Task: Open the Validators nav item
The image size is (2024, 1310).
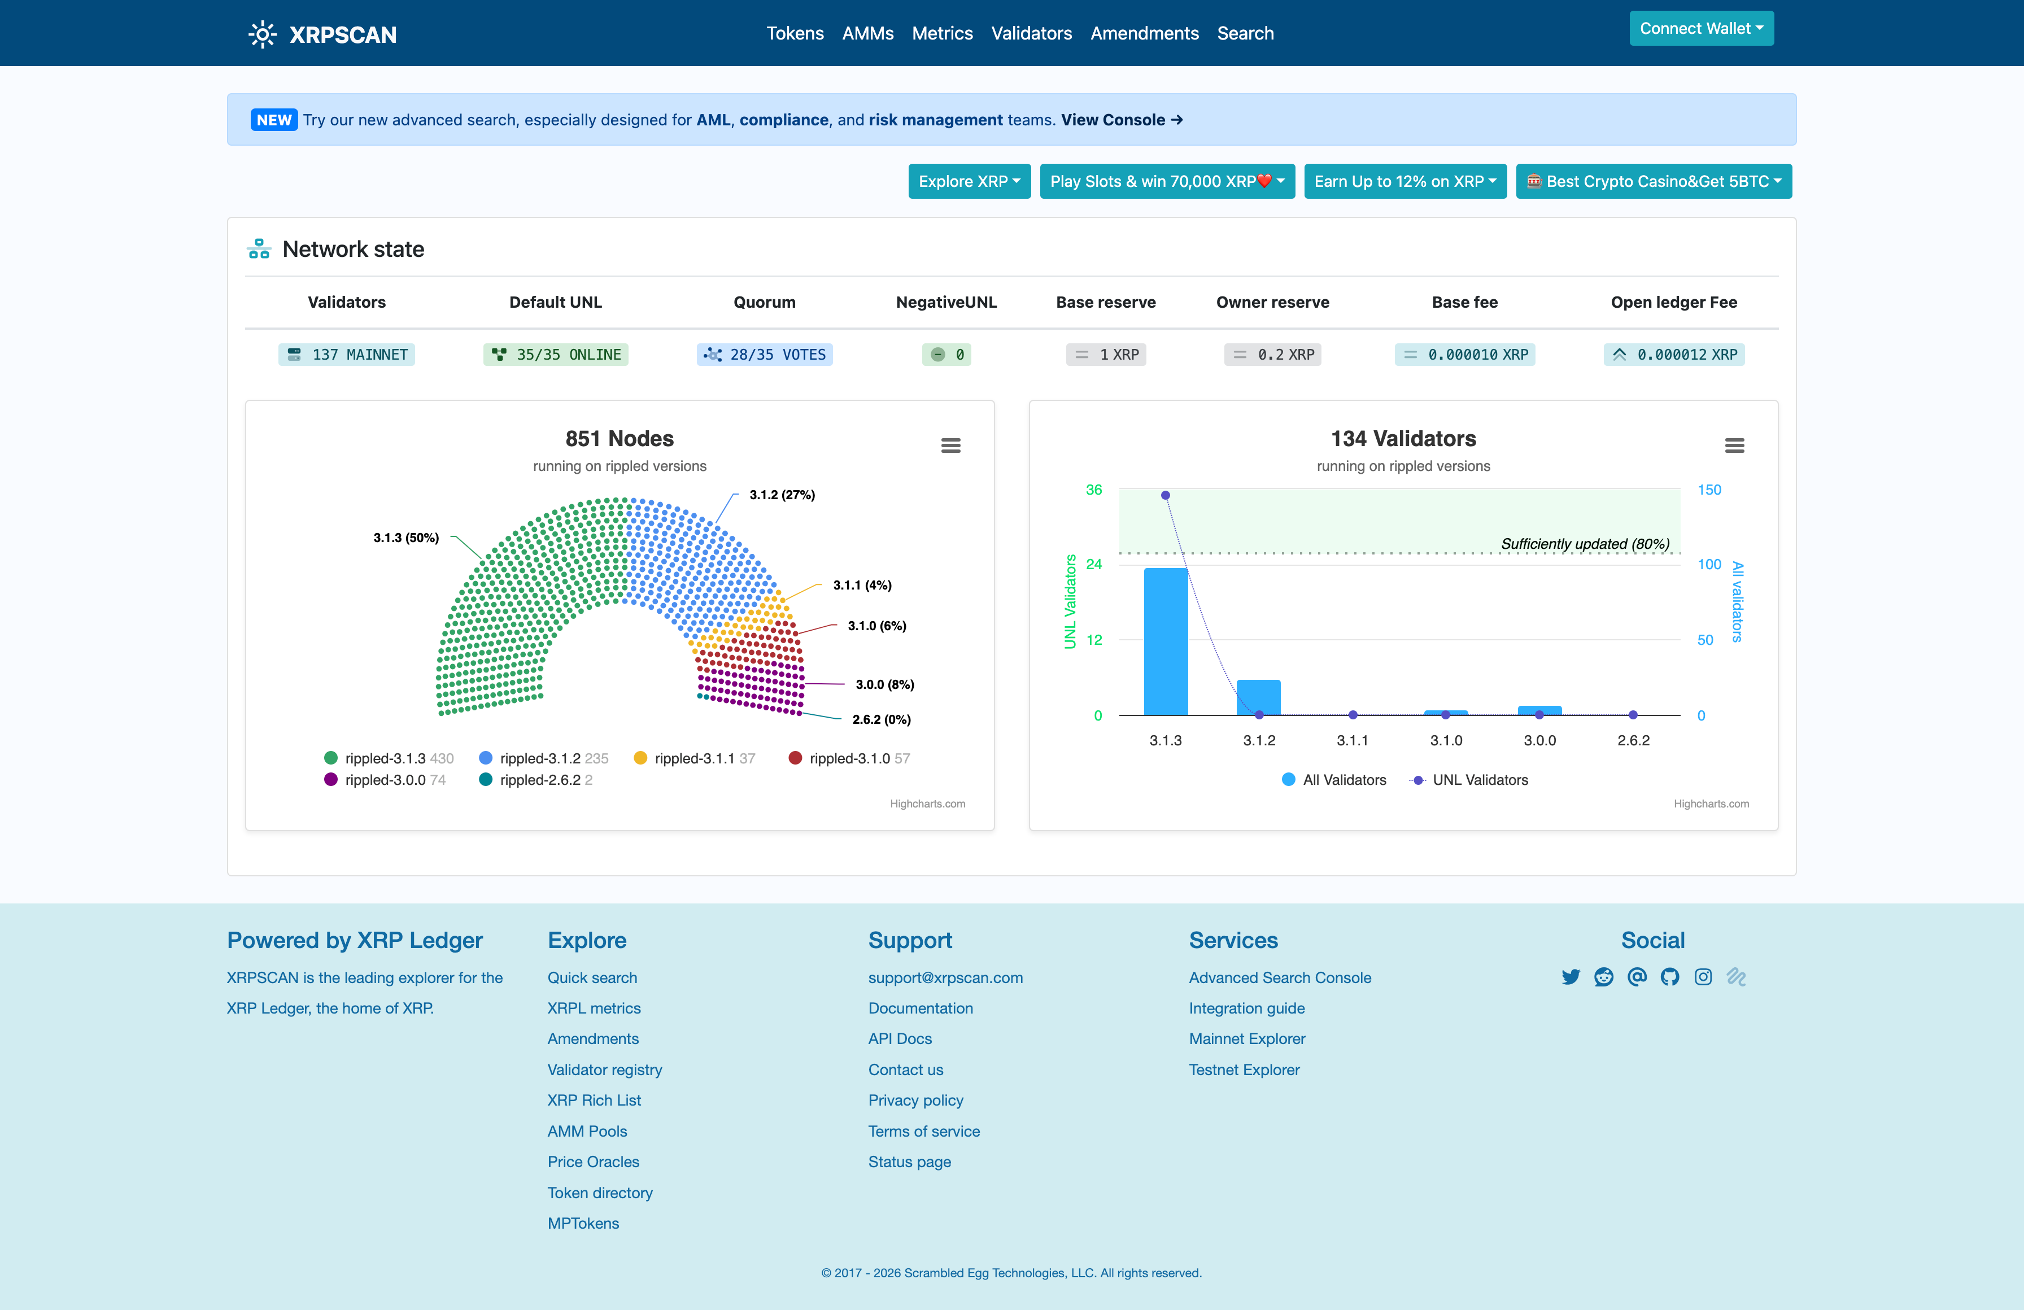Action: tap(1032, 33)
